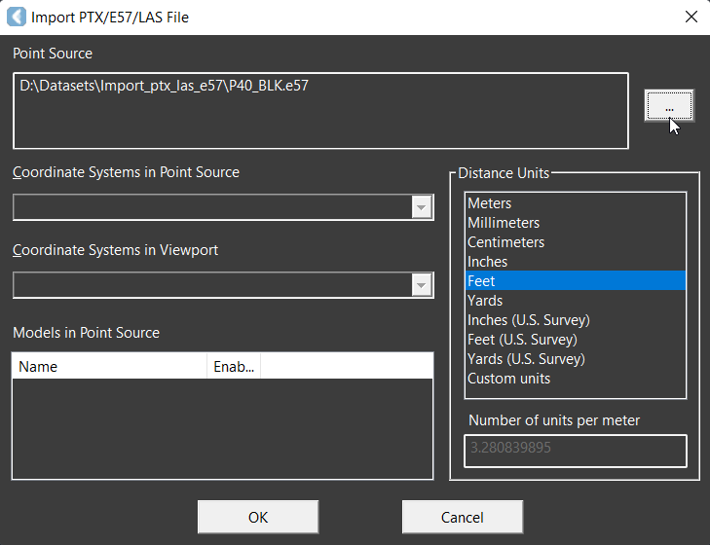Click the Name column header
The height and width of the screenshot is (545, 710).
tap(109, 367)
